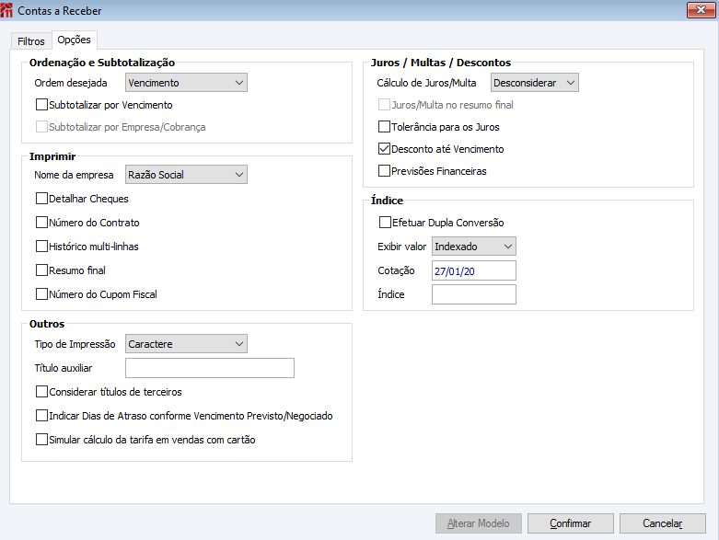Expand the Nome da empresa combo box

186,175
